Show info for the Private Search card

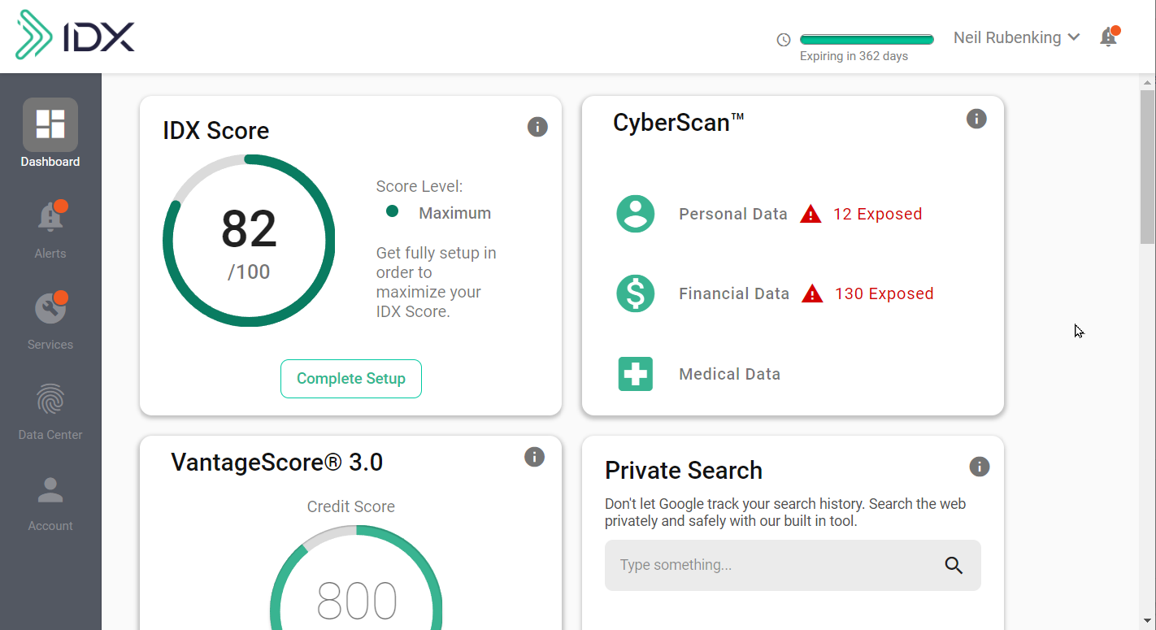pyautogui.click(x=980, y=467)
